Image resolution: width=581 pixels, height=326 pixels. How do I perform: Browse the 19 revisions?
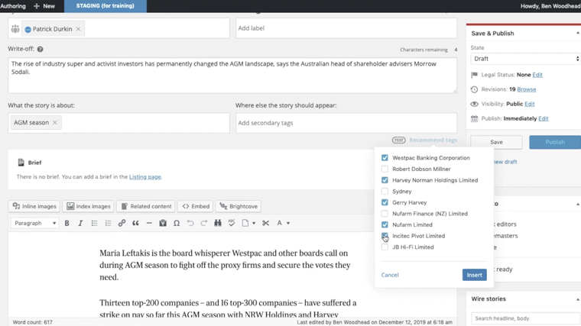point(527,89)
